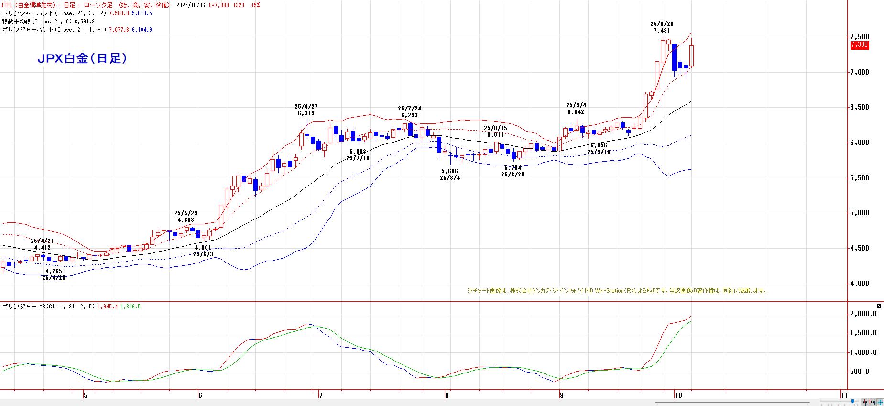
Task: Click the 6,342 label dated 25/9/4
Action: 576,112
